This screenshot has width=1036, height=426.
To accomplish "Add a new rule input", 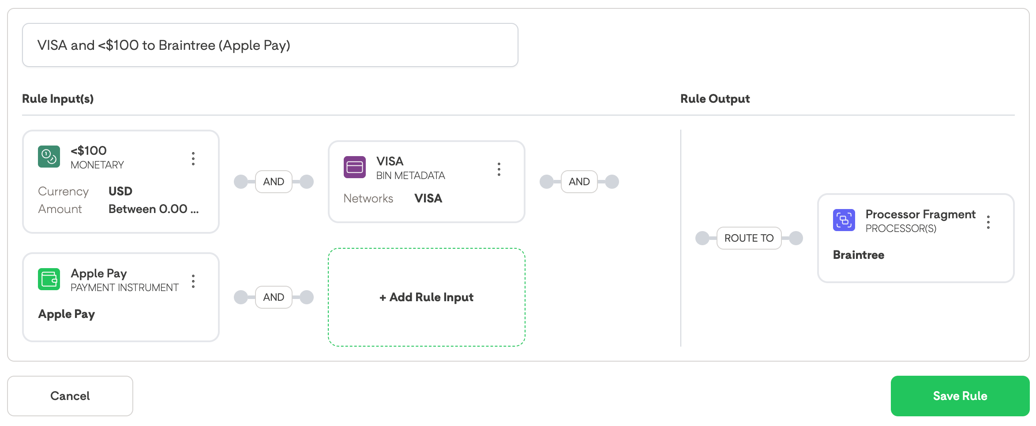I will pyautogui.click(x=427, y=297).
